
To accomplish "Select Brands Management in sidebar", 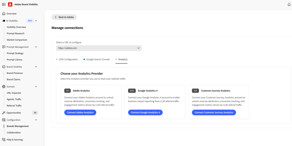I will point(18,126).
